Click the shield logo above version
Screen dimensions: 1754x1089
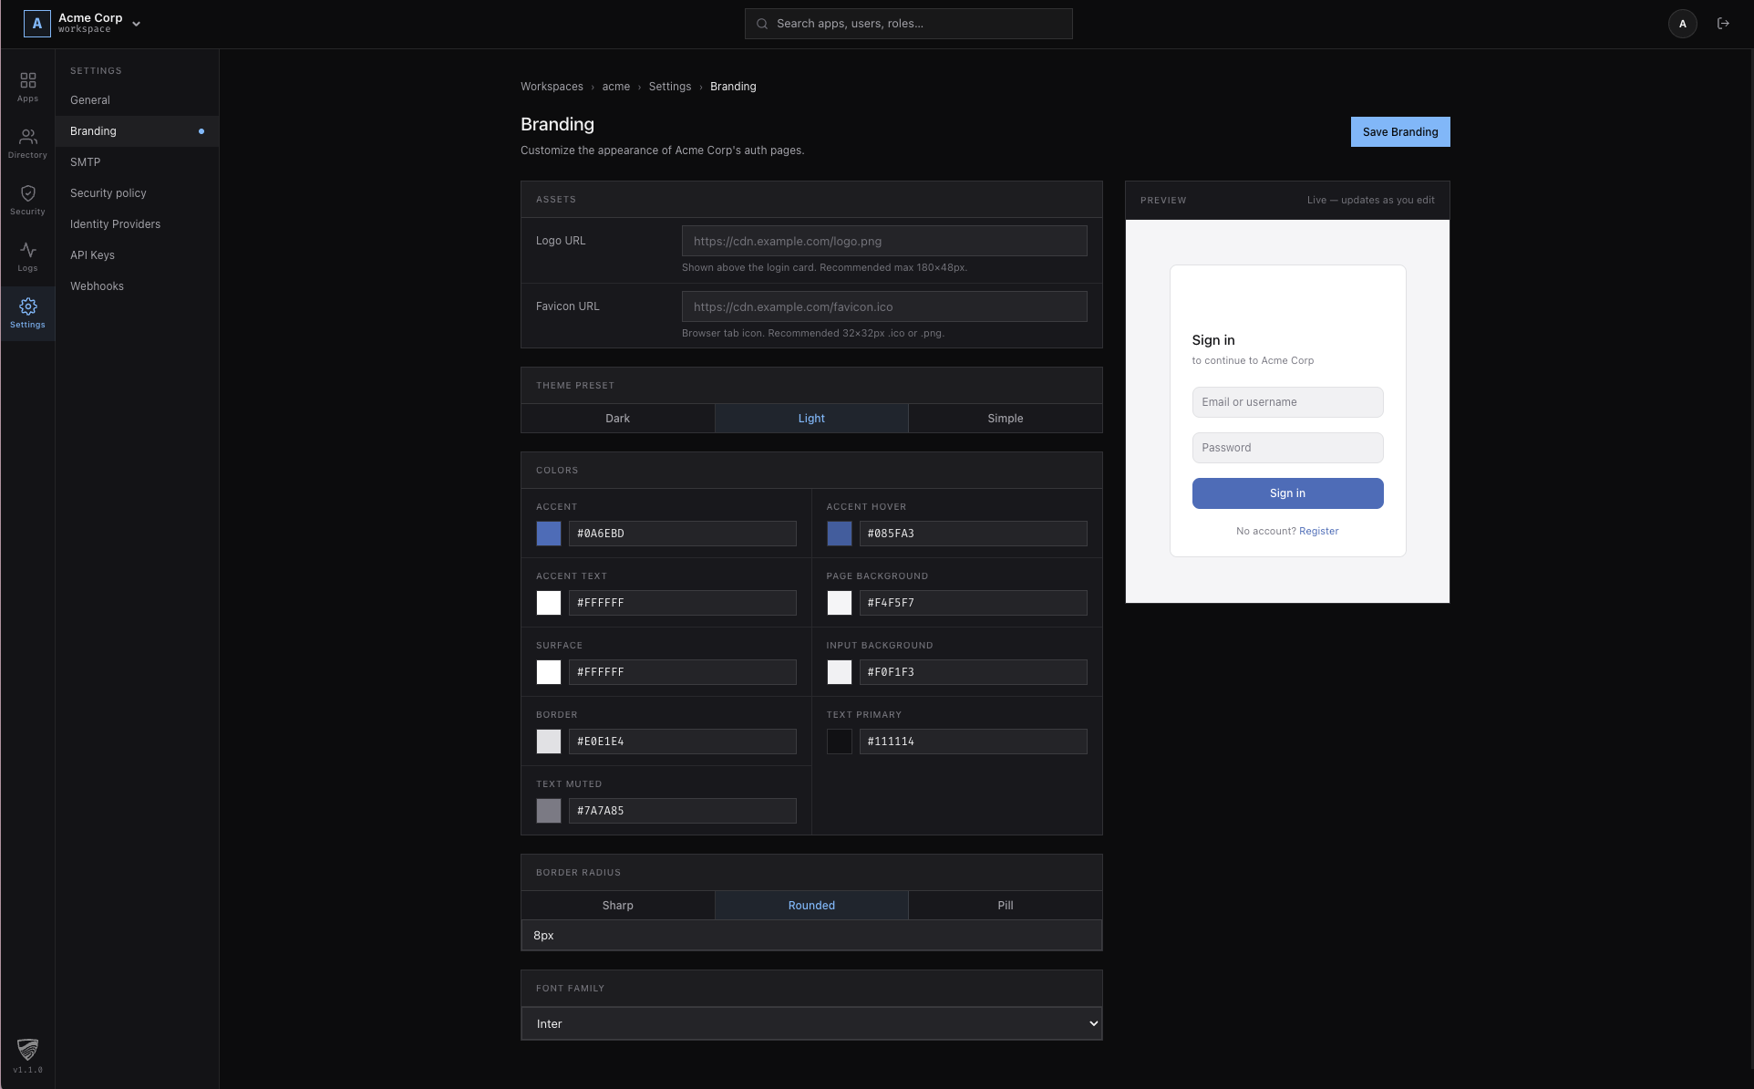(x=27, y=1049)
